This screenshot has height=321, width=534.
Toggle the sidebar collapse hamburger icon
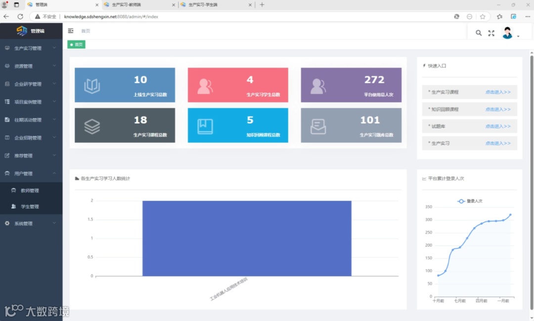[71, 31]
